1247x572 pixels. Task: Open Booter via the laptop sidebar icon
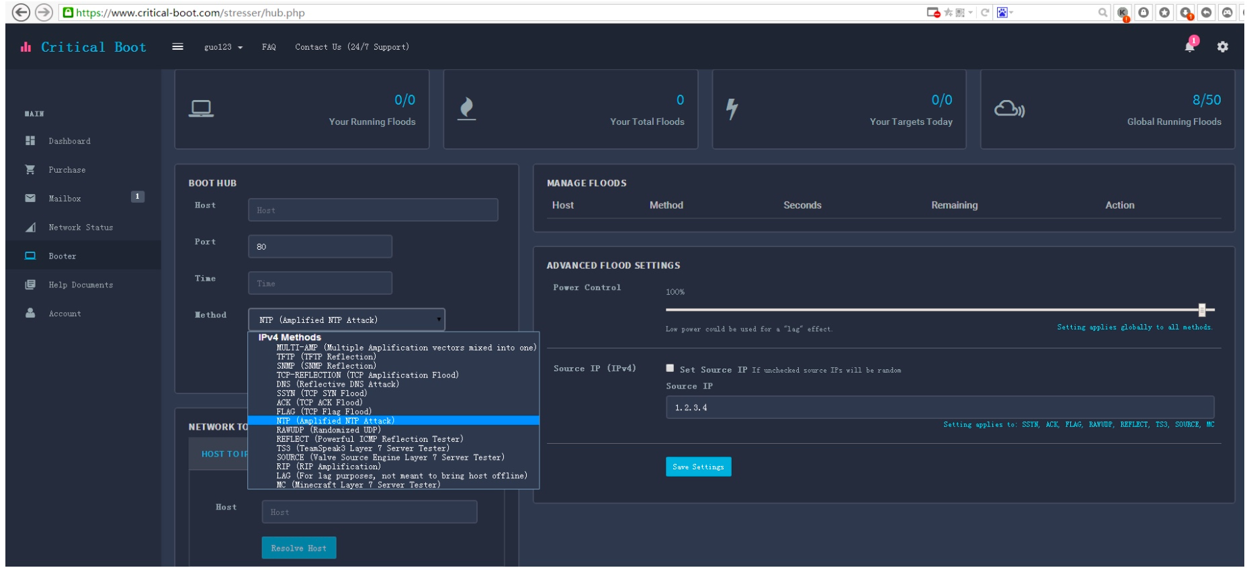[30, 256]
